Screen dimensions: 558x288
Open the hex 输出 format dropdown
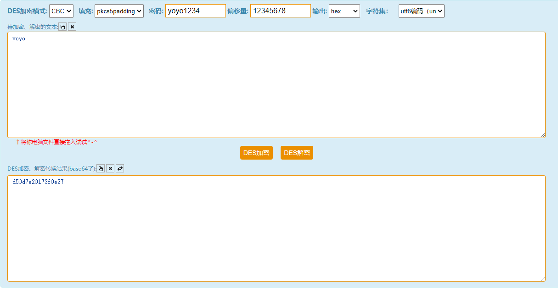[x=344, y=11]
